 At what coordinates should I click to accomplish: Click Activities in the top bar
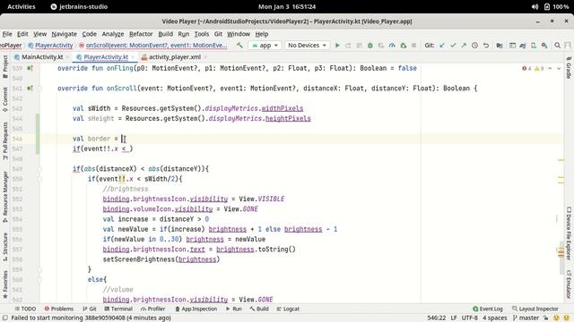22,6
